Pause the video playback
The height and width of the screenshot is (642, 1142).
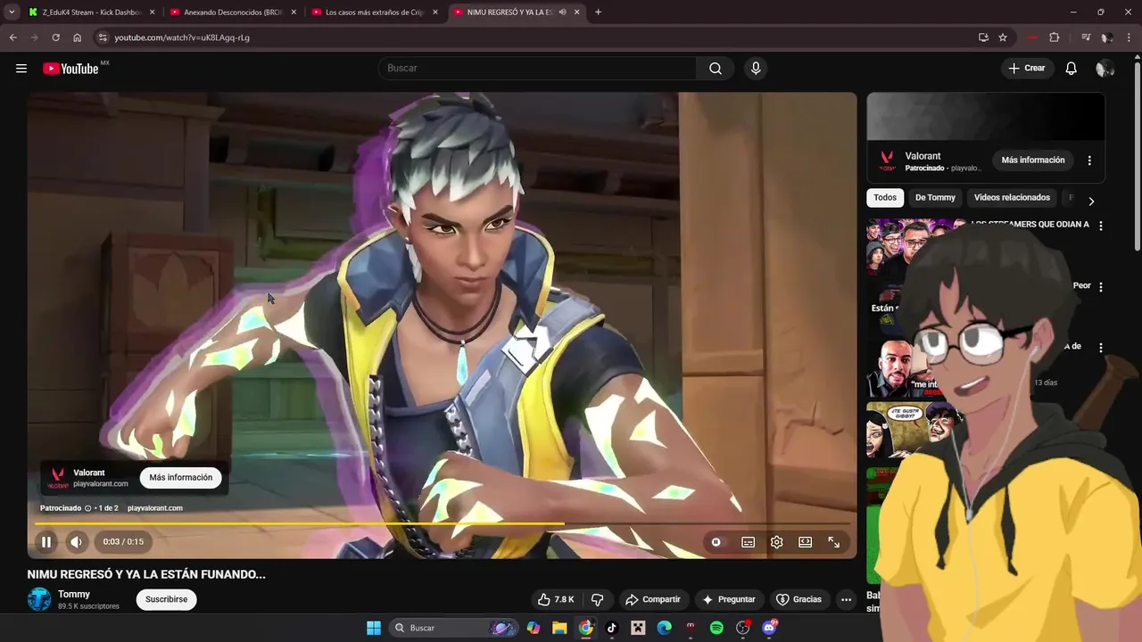tap(46, 542)
